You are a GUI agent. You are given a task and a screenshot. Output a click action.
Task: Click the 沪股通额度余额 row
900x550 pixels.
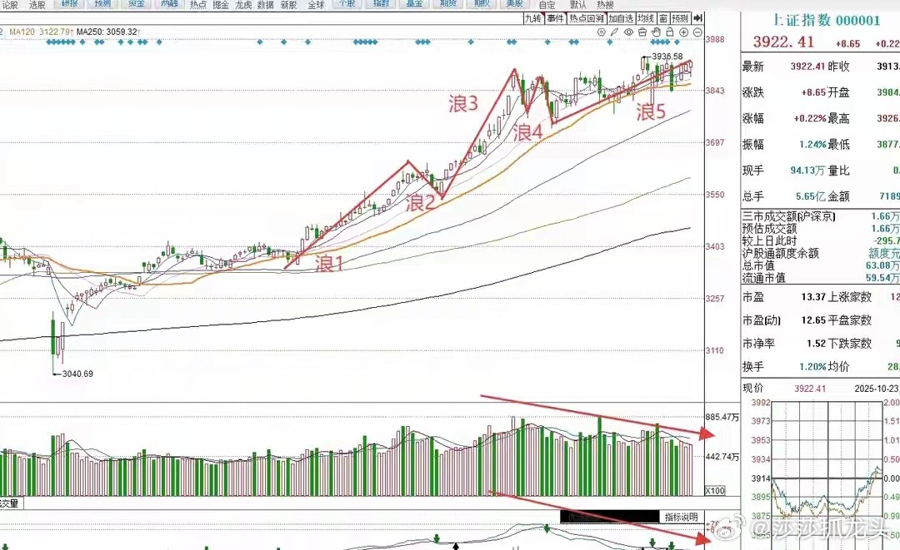pos(820,253)
